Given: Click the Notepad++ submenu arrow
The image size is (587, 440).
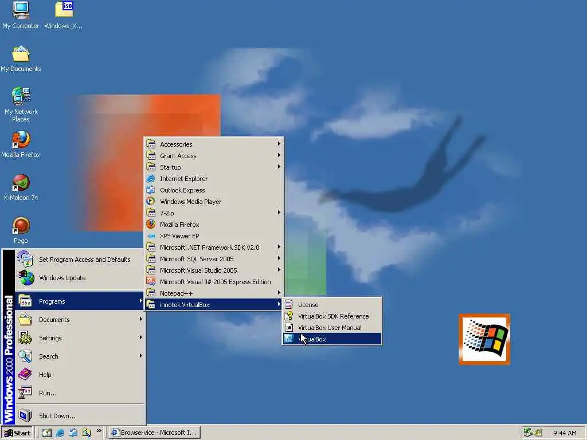Looking at the screenshot, I should tap(279, 293).
